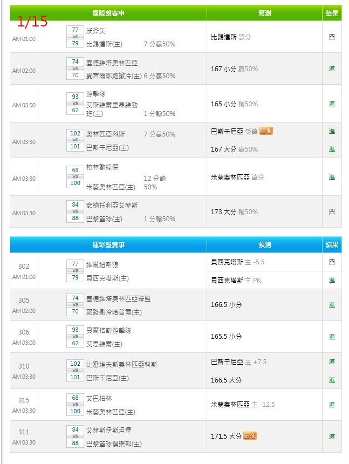
Task: Click the 準 result for 貝西克塔斯 主 PK
Action: (x=332, y=280)
